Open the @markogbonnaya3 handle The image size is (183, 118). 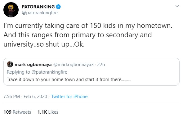74,65
